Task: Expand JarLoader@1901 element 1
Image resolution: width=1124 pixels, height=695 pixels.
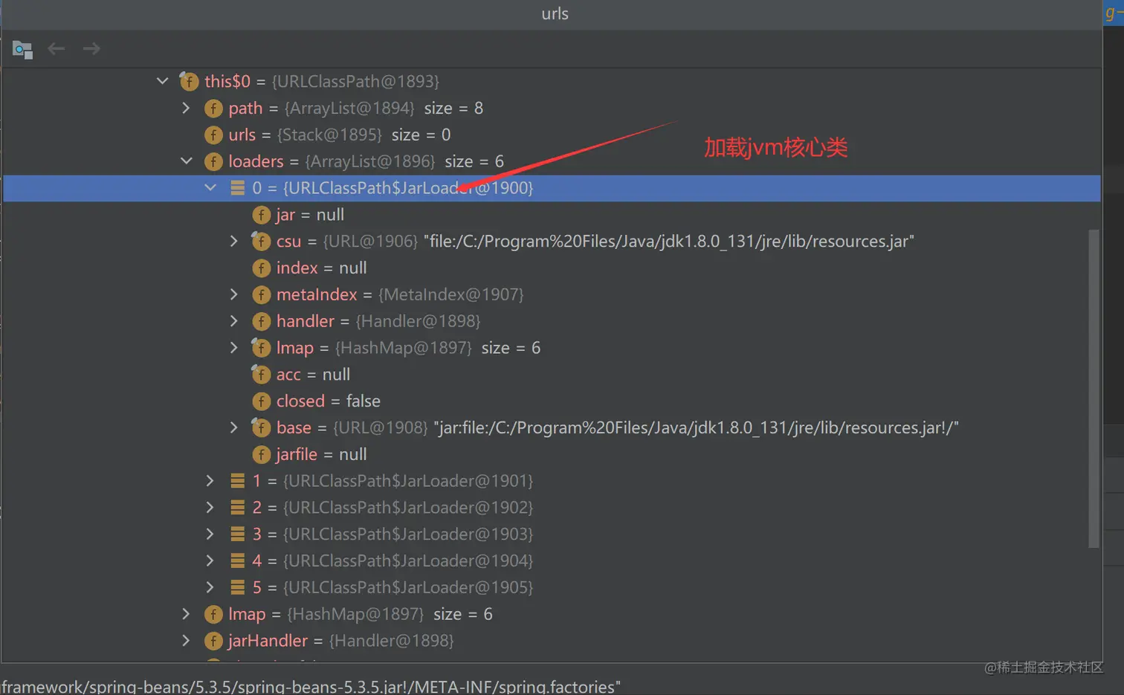Action: tap(210, 481)
